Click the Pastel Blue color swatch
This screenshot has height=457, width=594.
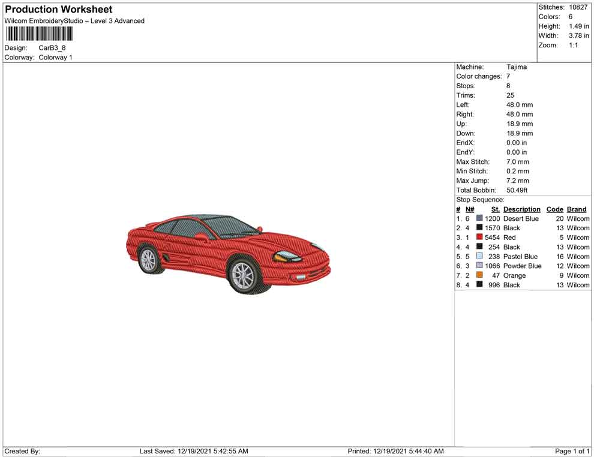pyautogui.click(x=479, y=257)
